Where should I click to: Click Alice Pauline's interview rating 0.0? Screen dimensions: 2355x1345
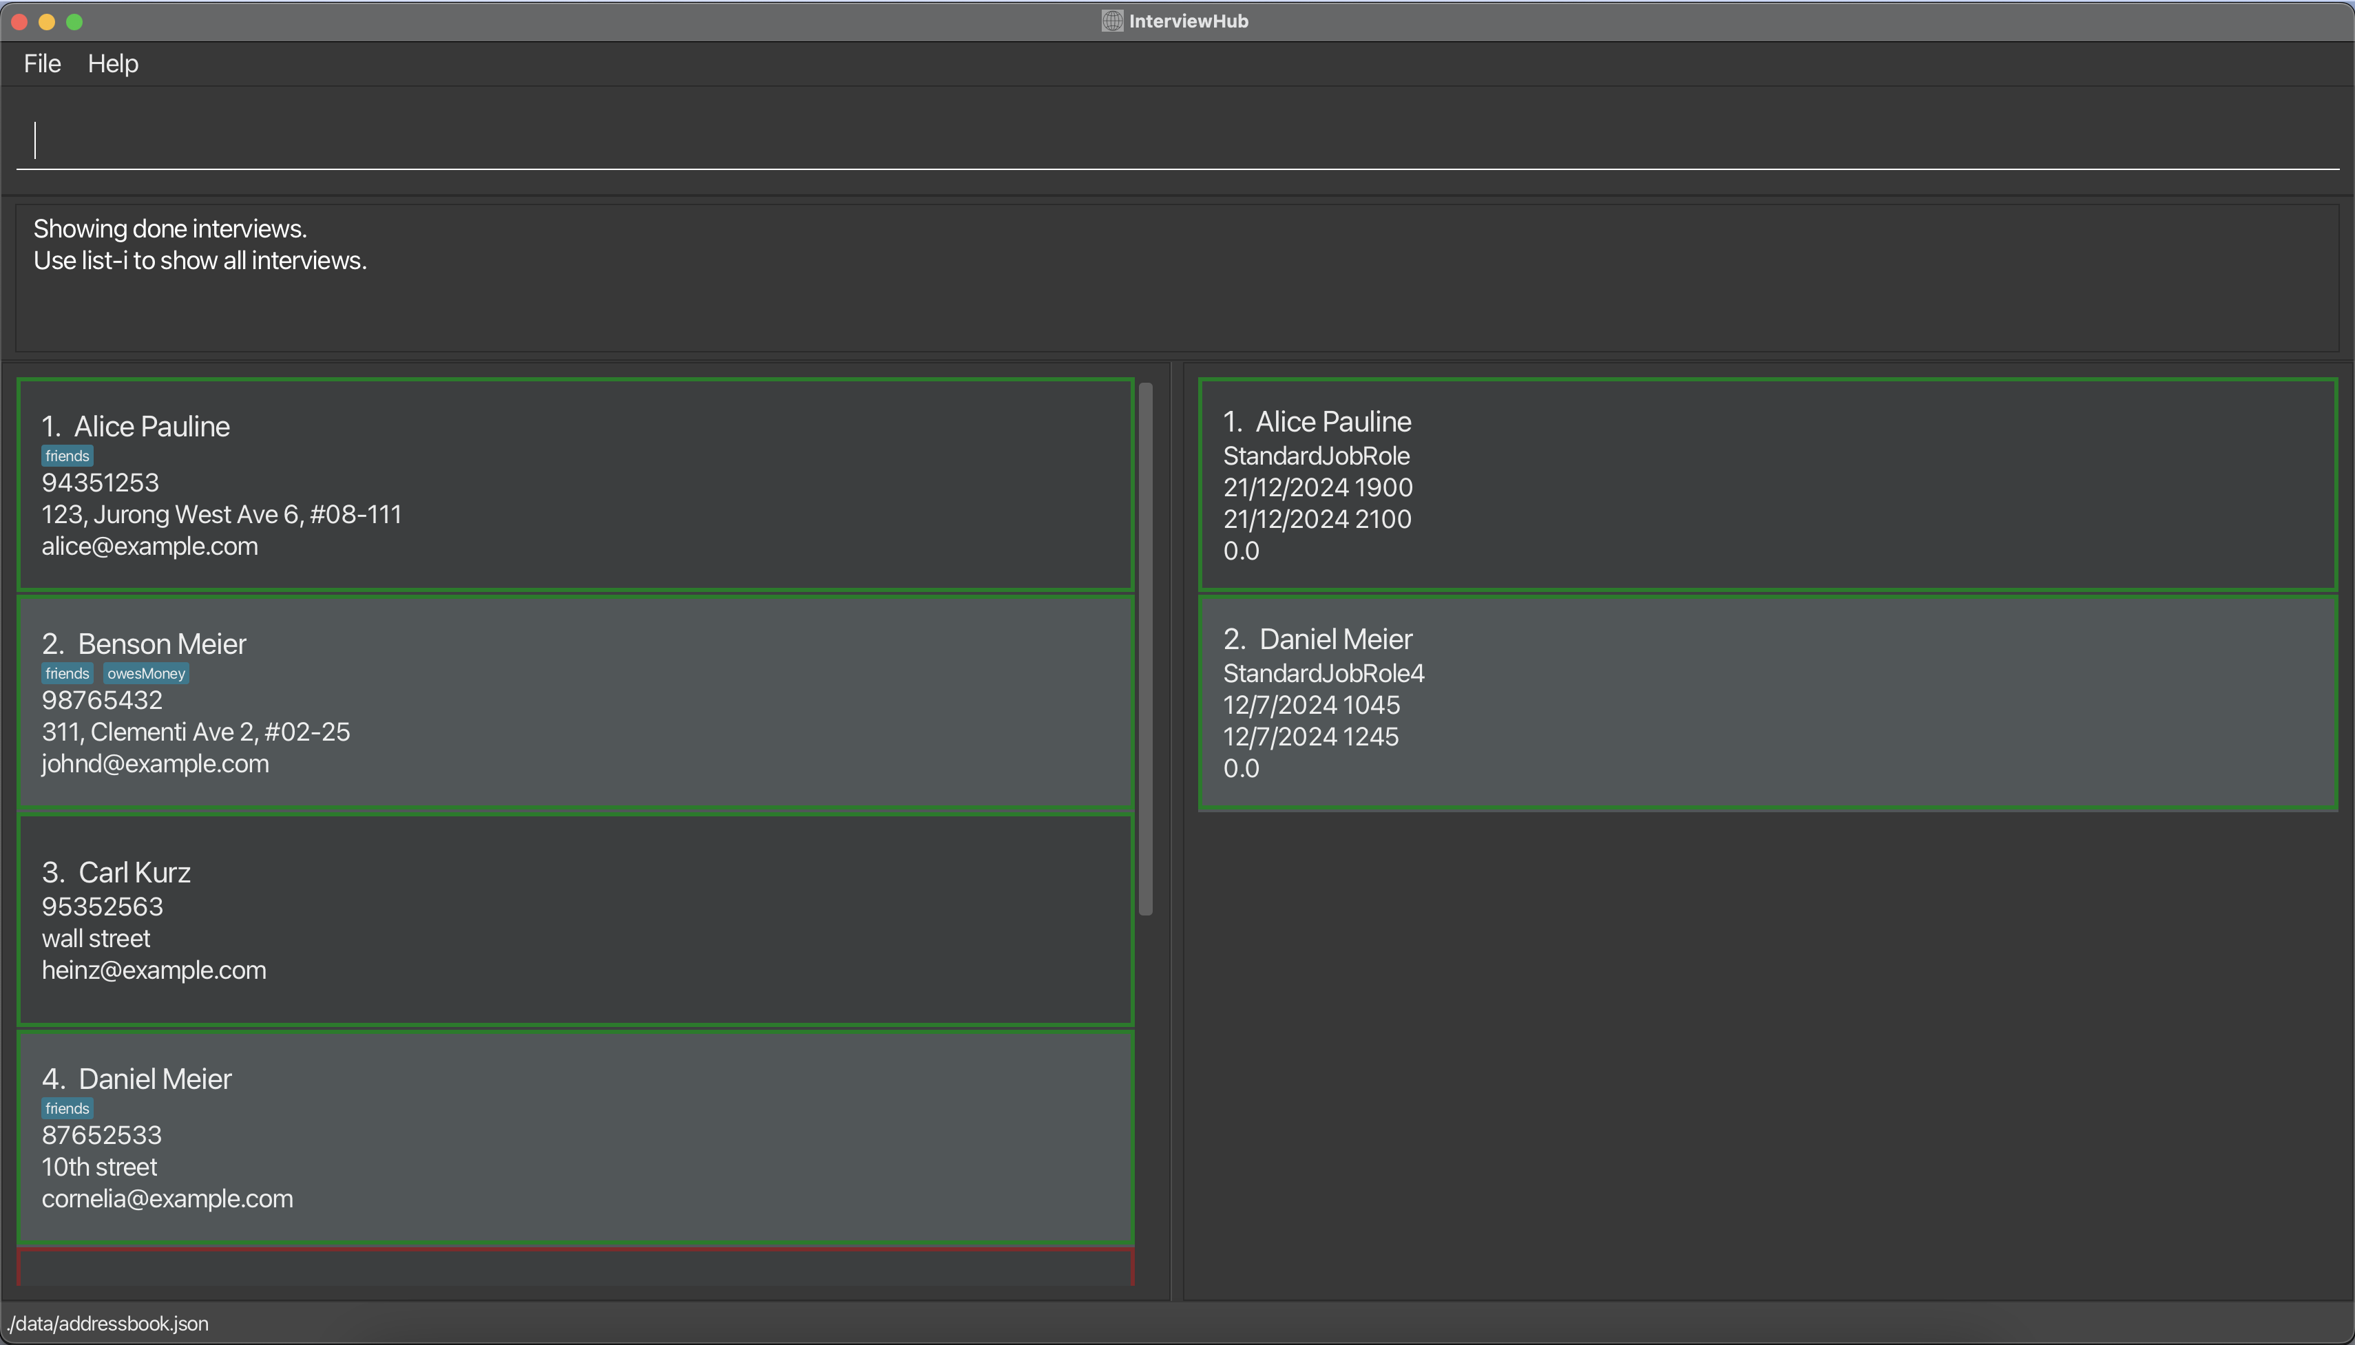click(1241, 551)
